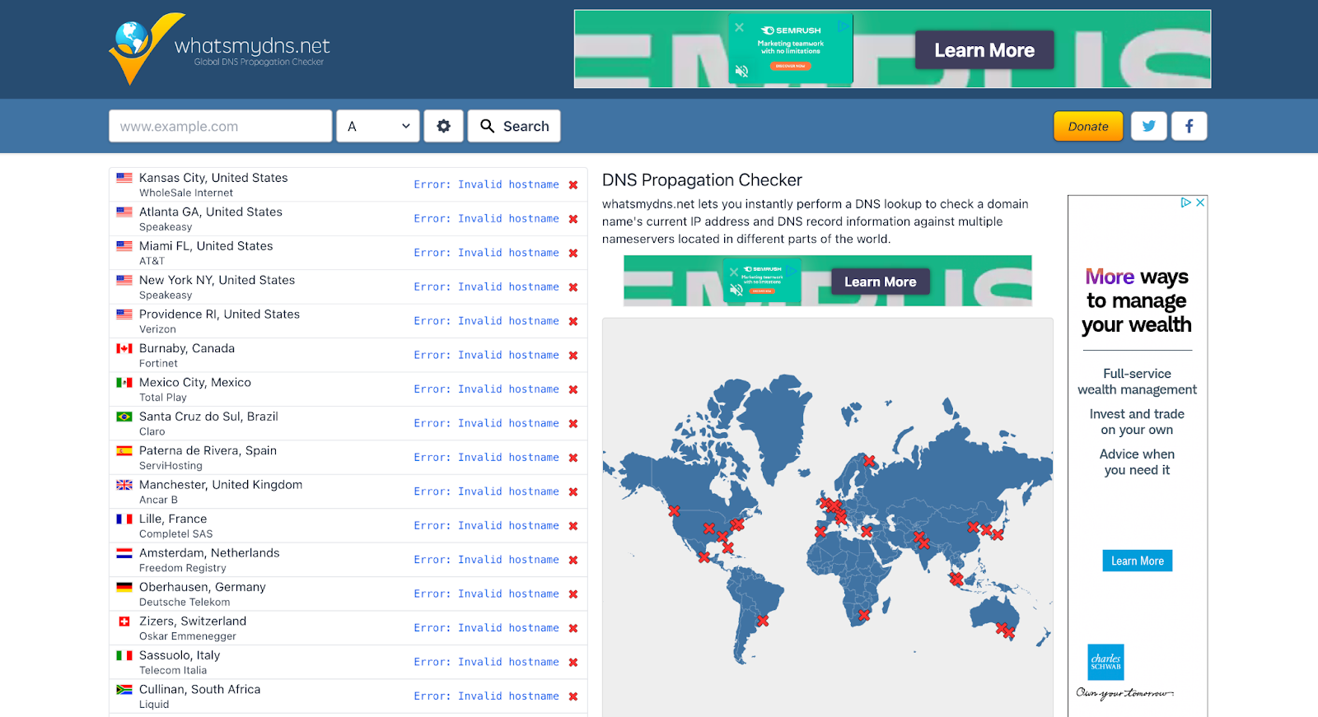Open the settings gear next to record type

click(443, 126)
